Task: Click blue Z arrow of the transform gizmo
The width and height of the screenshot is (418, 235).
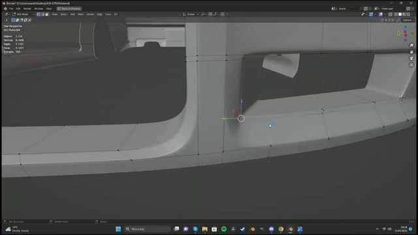Action: [242, 102]
